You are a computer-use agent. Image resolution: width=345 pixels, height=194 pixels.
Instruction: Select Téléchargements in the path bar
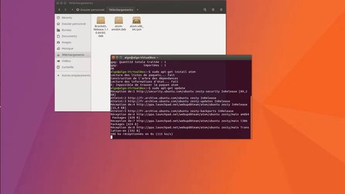(121, 10)
